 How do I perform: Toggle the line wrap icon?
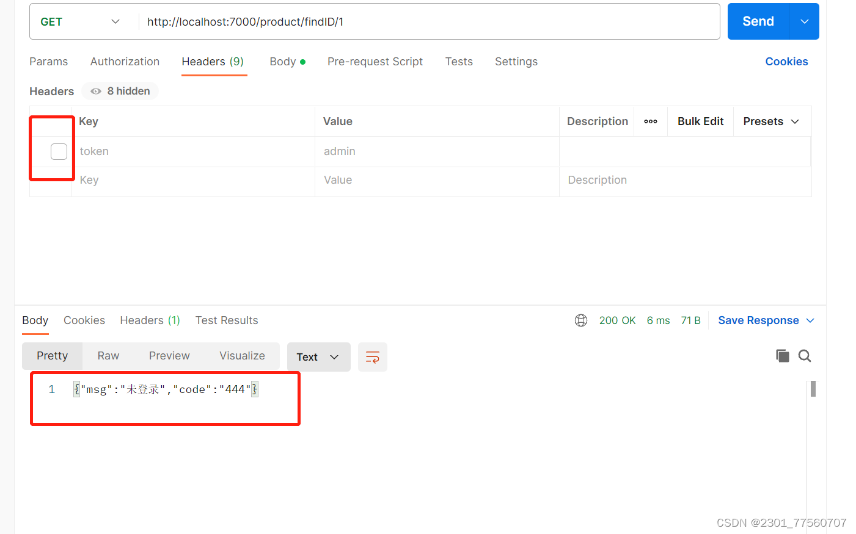[373, 357]
